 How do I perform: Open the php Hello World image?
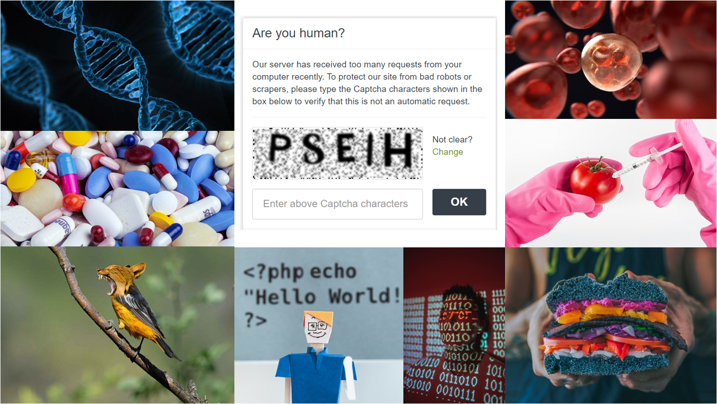(x=319, y=325)
